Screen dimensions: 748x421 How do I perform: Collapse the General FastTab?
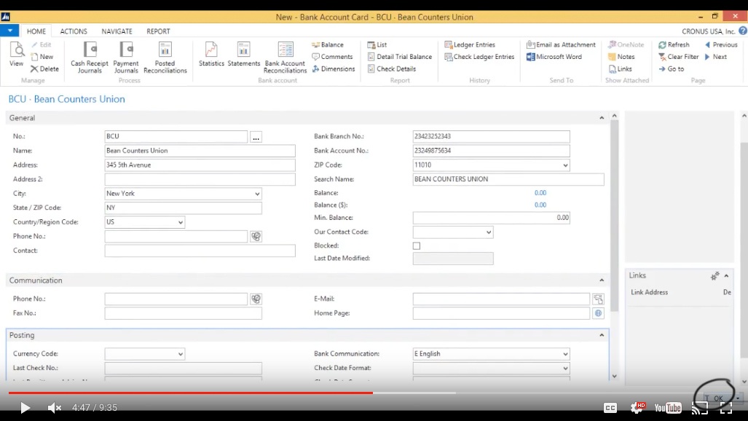point(602,118)
